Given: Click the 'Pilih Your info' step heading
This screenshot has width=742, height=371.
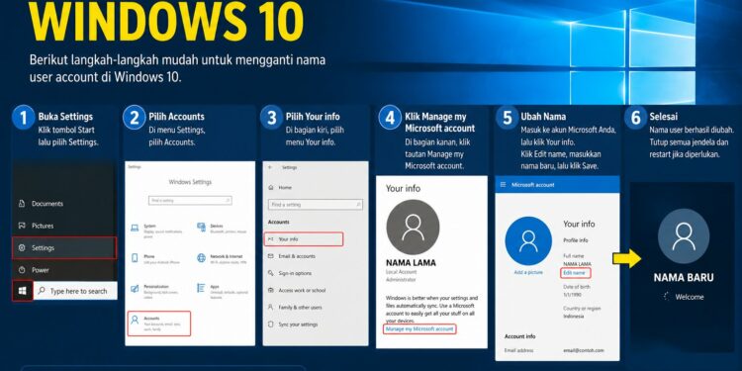Looking at the screenshot, I should click(x=313, y=117).
